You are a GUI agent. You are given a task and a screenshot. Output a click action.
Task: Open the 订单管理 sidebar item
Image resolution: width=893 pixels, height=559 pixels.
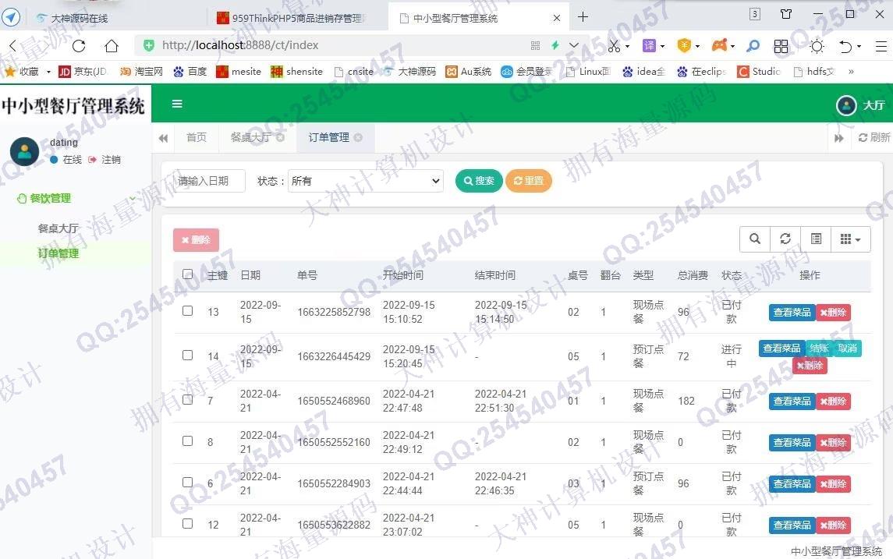tap(58, 253)
